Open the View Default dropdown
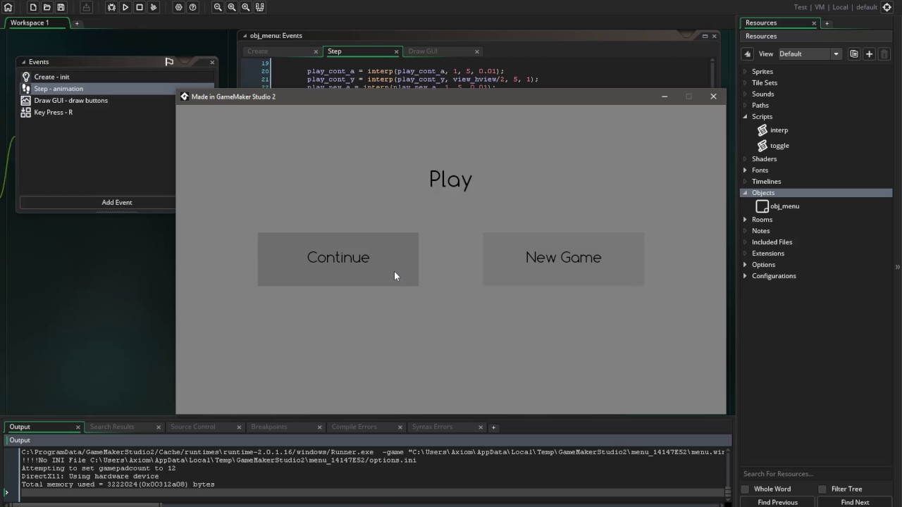Screen dimensions: 902x507 pyautogui.click(x=809, y=54)
